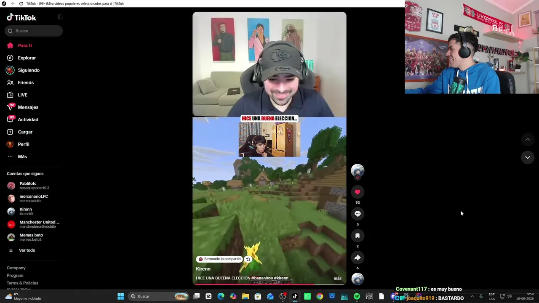
Task: Click the TikTok Buscar search field
Action: (34, 31)
